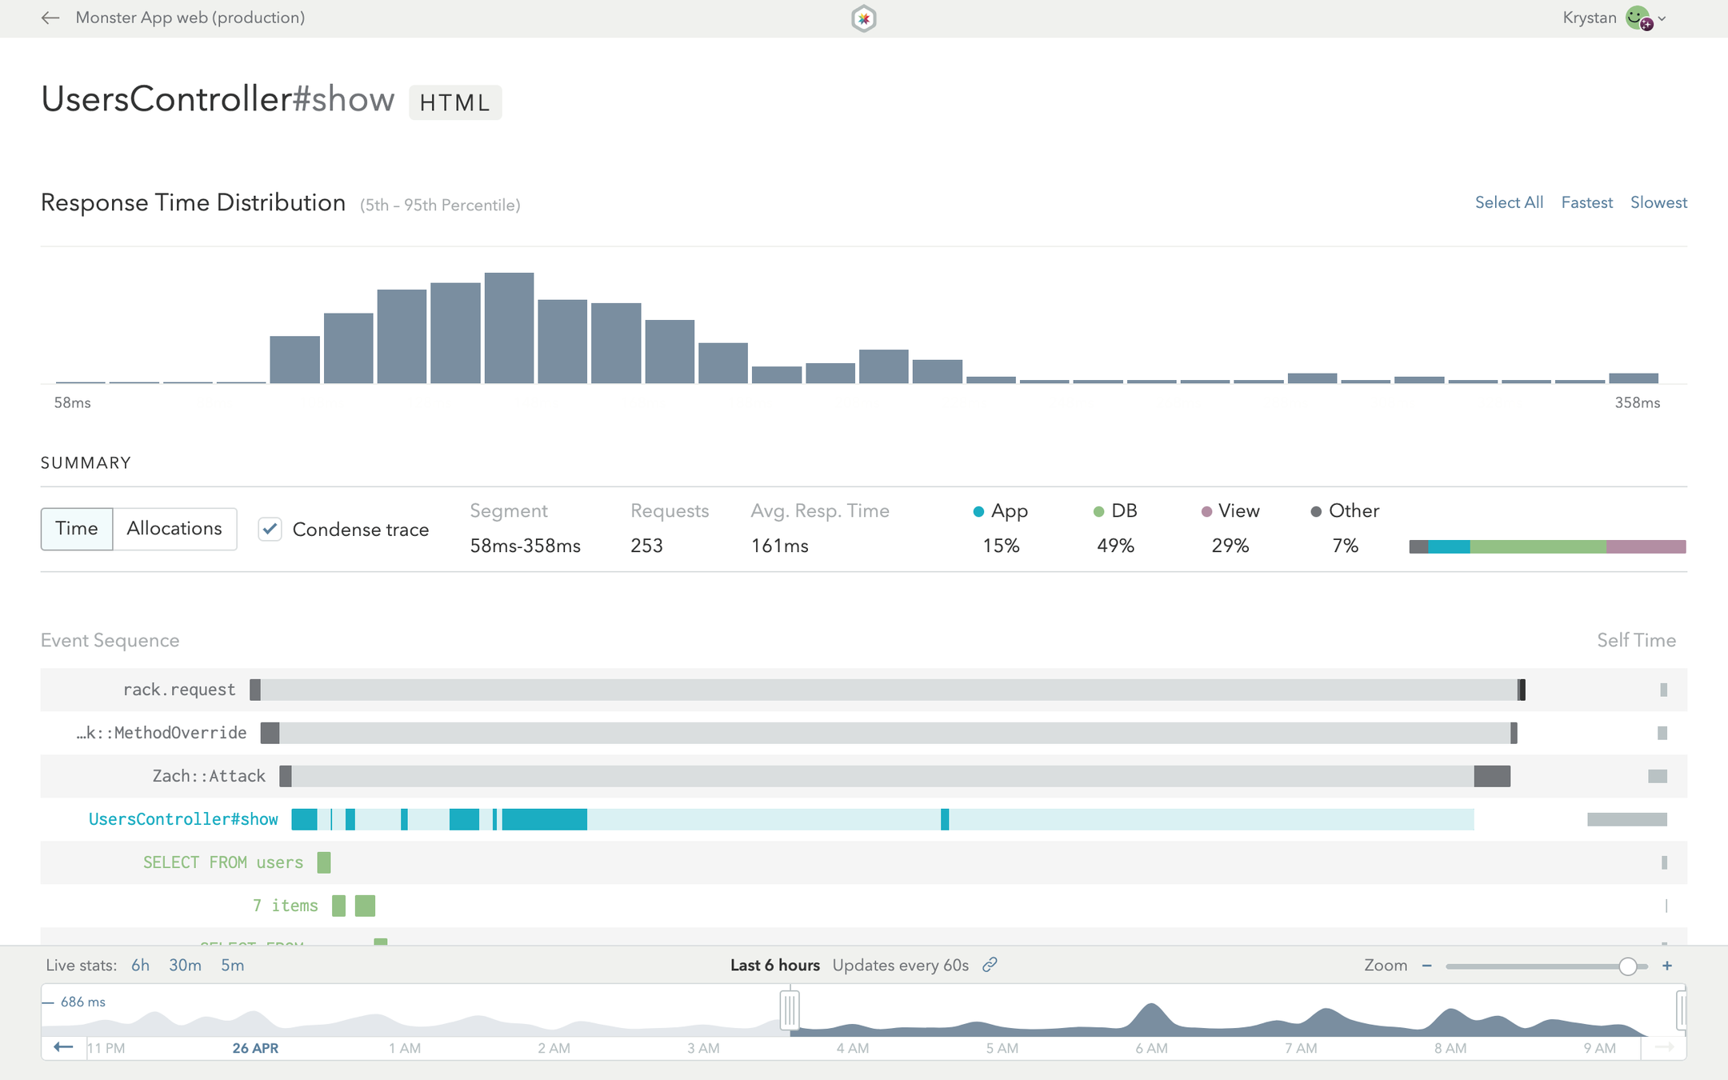Switch to the Time tab
1728x1080 pixels.
(77, 529)
